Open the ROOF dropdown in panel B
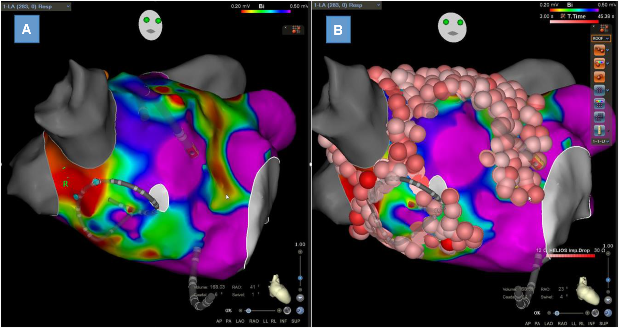This screenshot has height=328, width=619. point(601,38)
